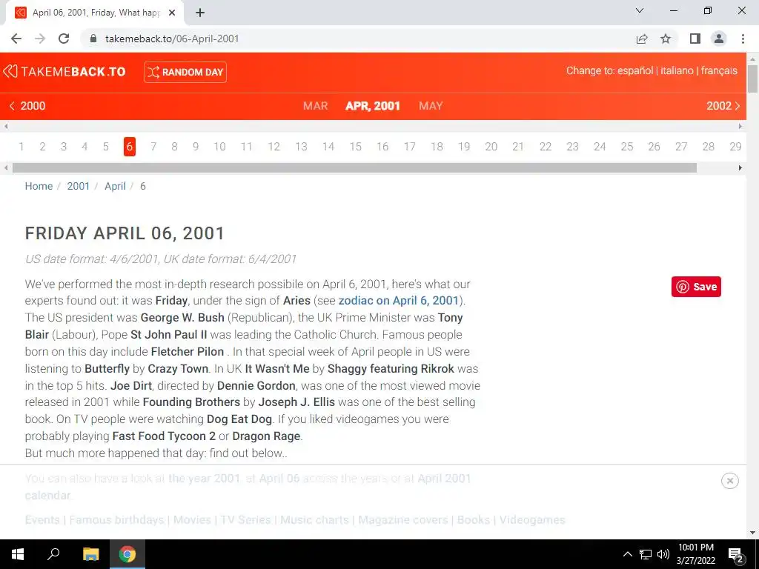
Task: Select APR, 2001 month heading
Action: pyautogui.click(x=373, y=106)
